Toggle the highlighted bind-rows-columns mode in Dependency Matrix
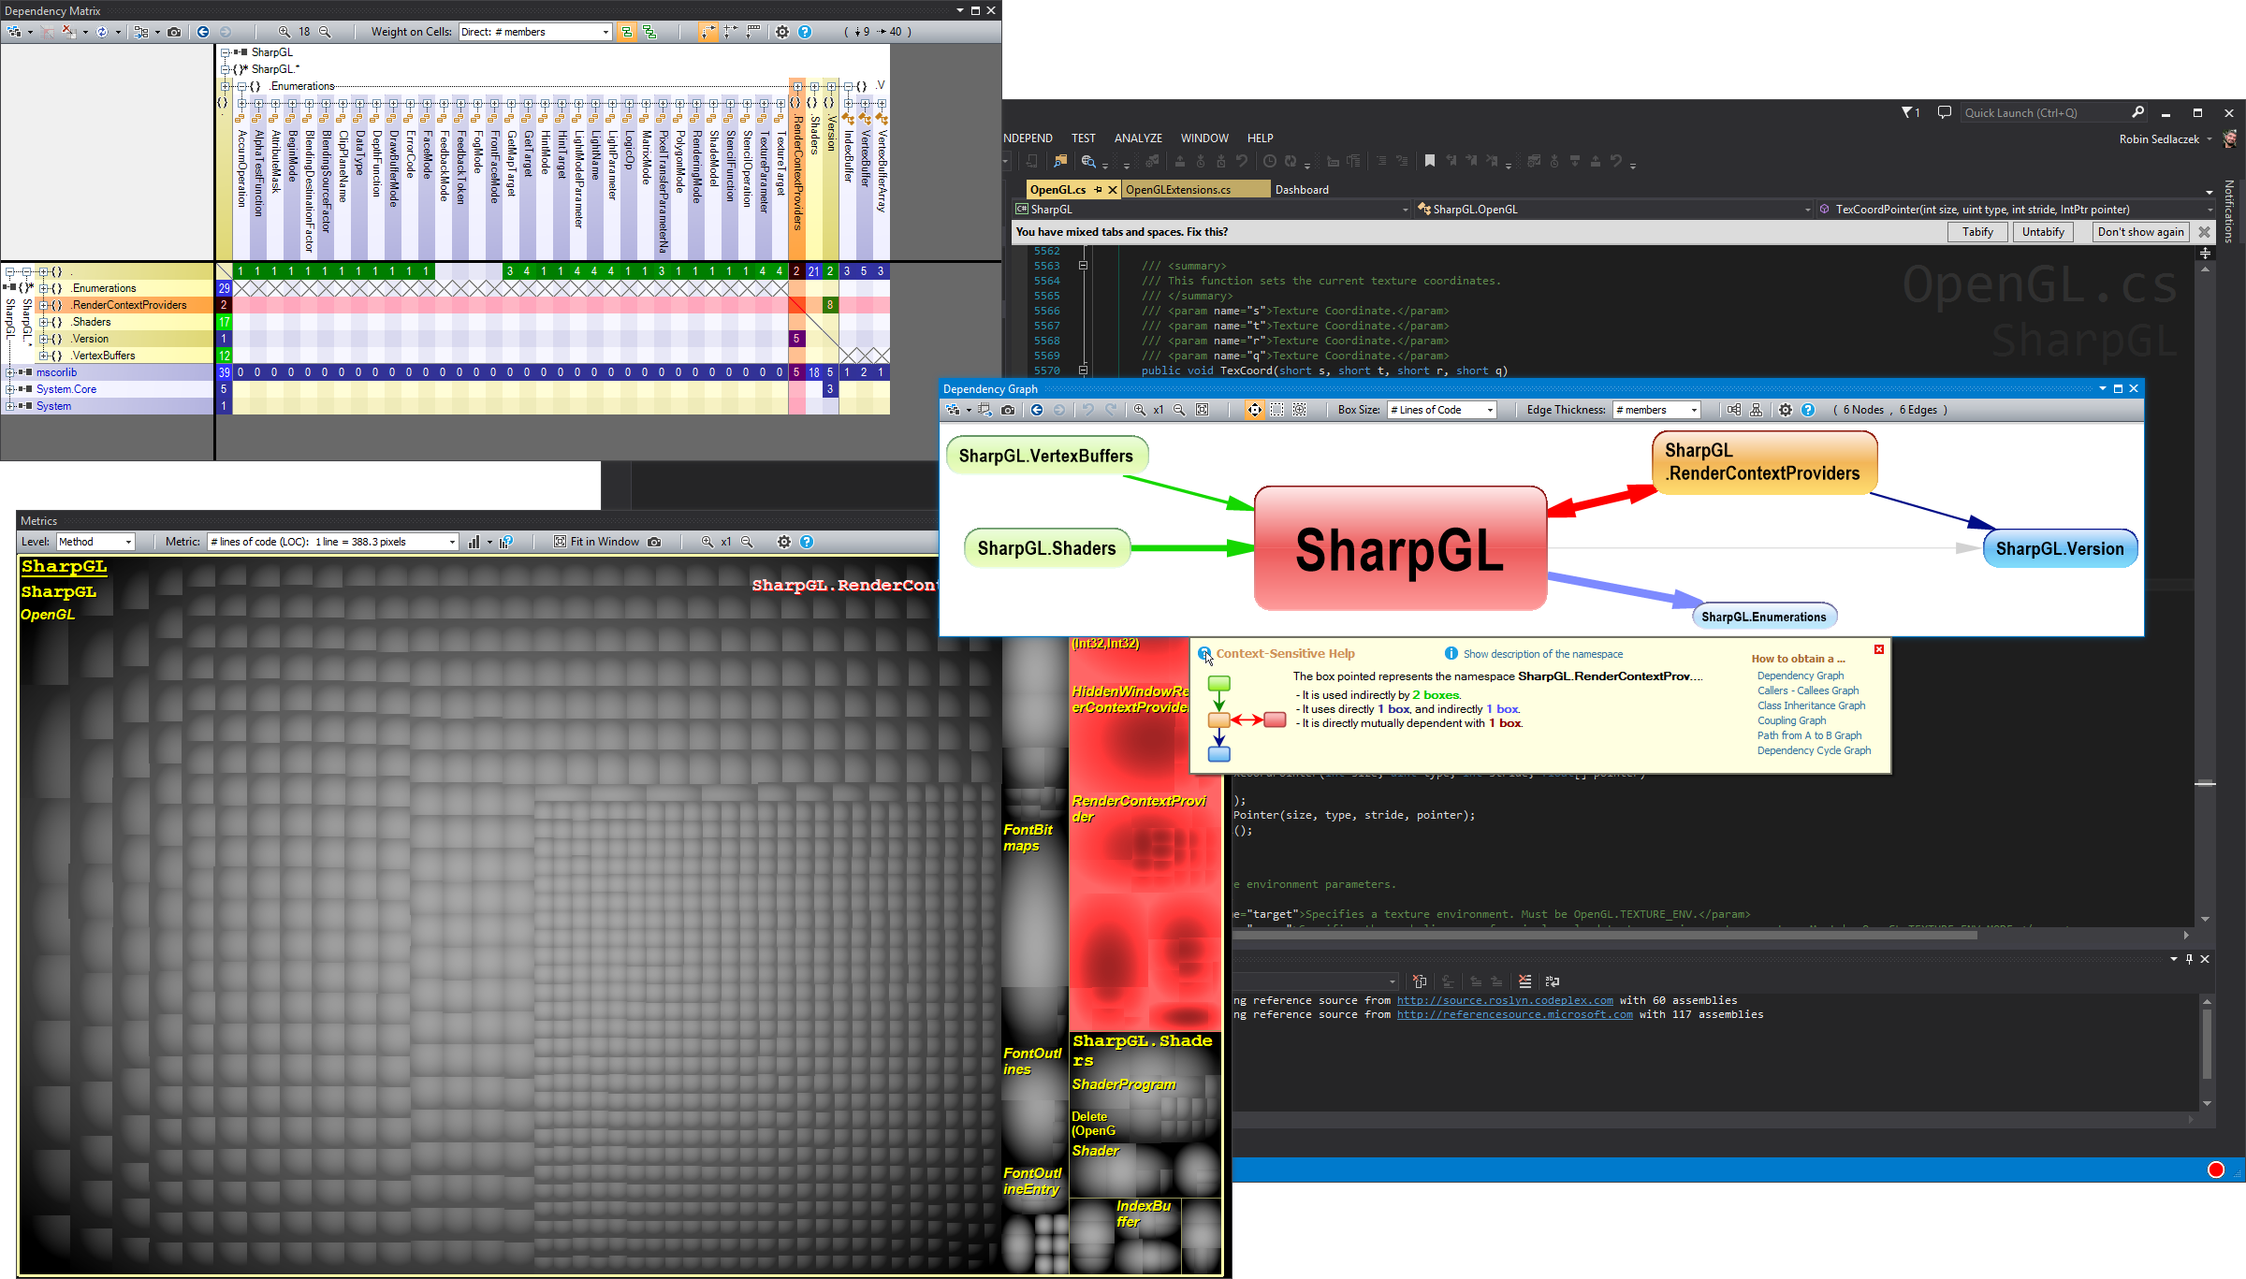 [x=627, y=32]
